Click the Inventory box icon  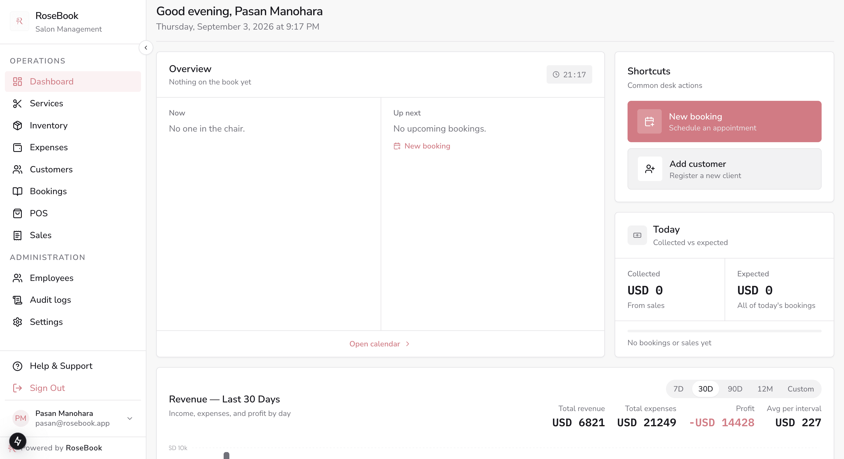tap(17, 125)
